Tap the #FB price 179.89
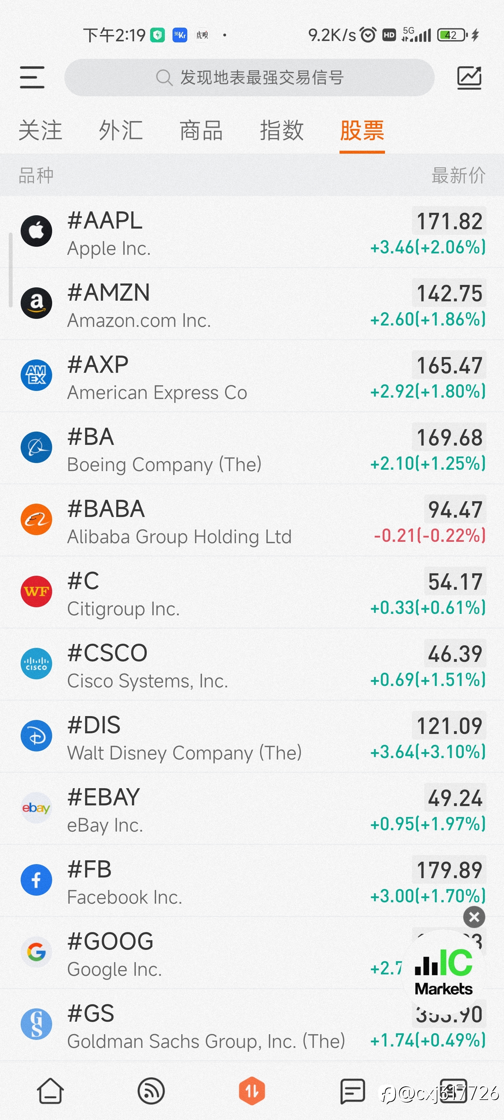The image size is (504, 1120). [x=449, y=869]
